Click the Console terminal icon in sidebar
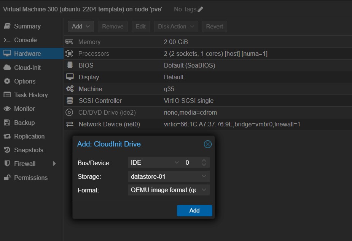Screen dimensions: 352x241 tap(7, 40)
